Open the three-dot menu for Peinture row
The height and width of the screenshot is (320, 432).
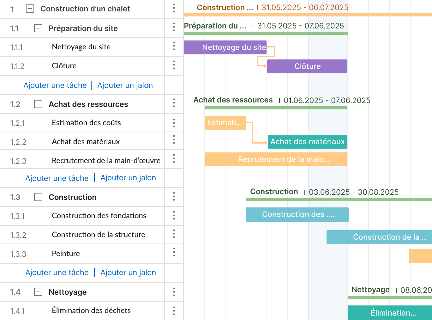(174, 252)
